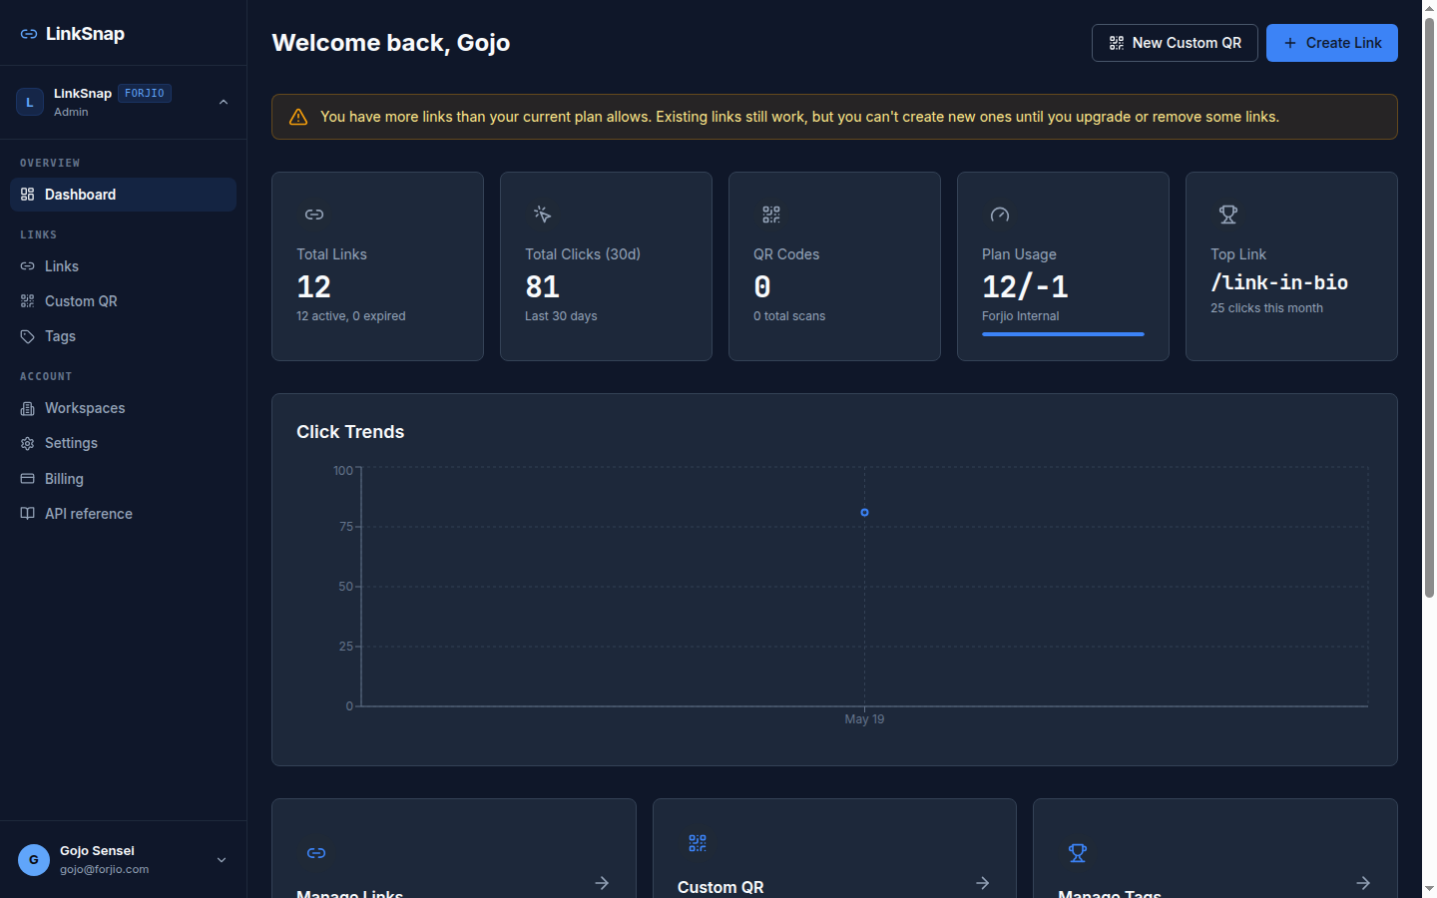This screenshot has height=898, width=1437.
Task: Click the Links chain icon in sidebar
Action: tap(27, 266)
